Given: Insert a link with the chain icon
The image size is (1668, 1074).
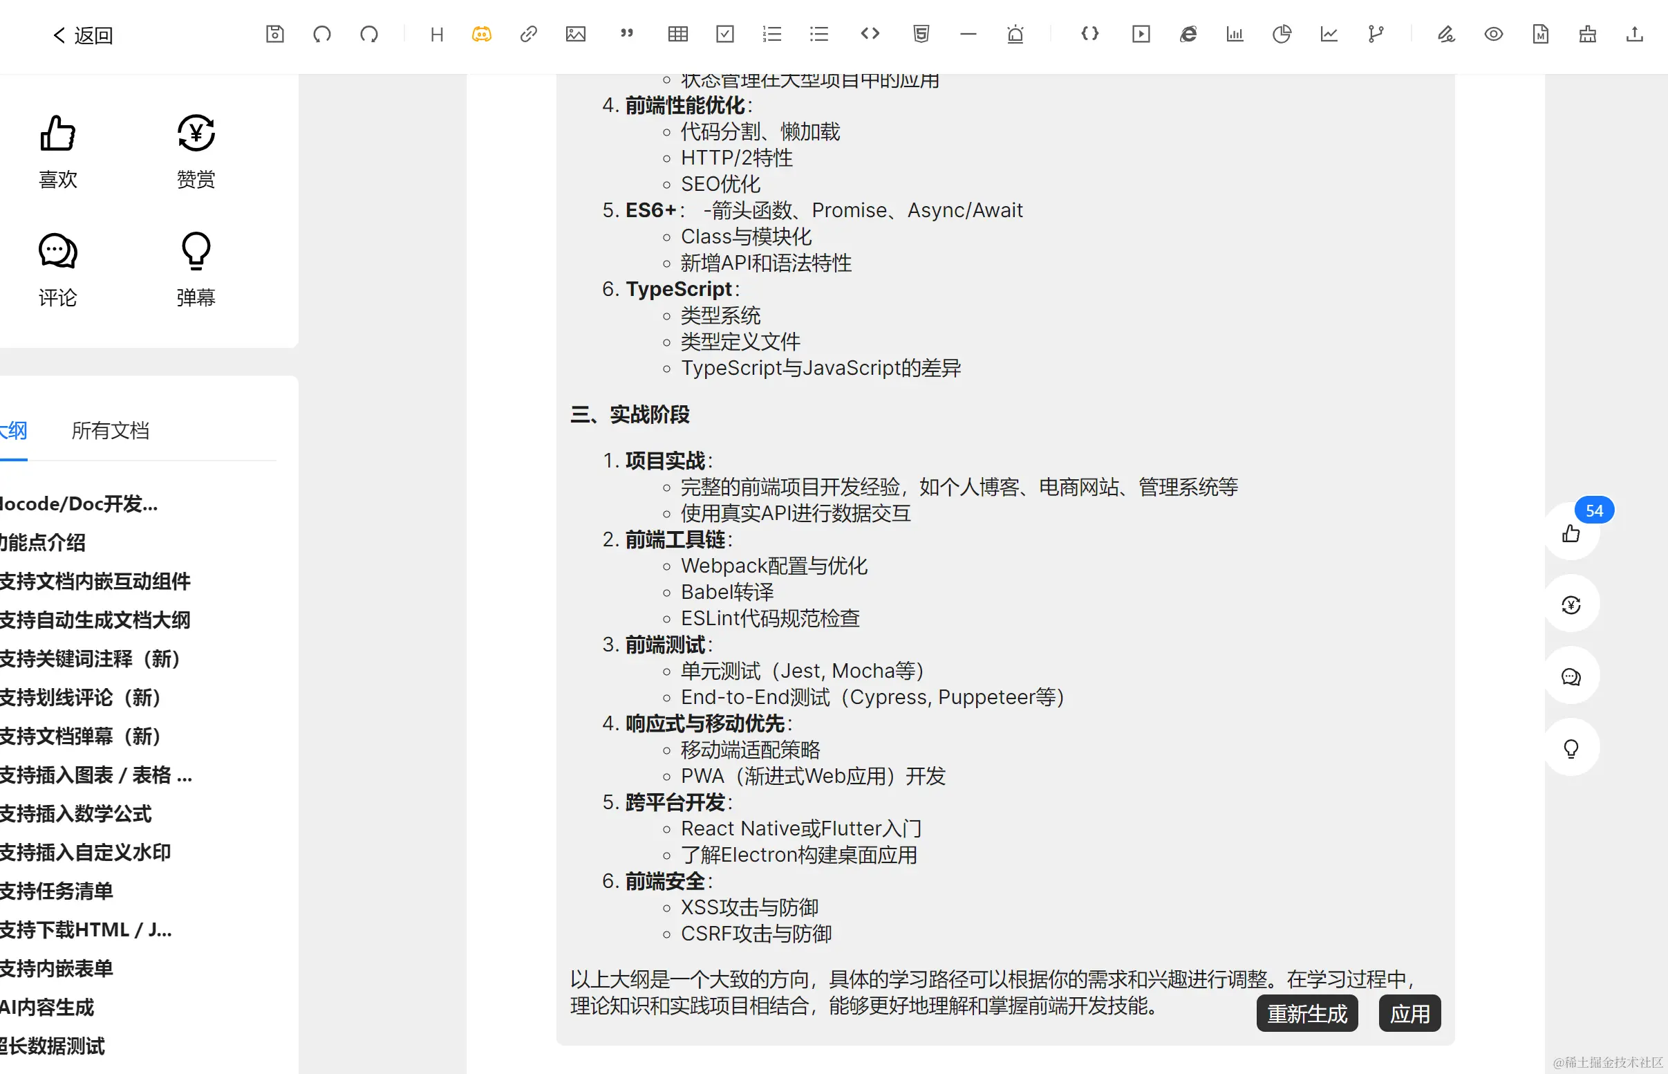Looking at the screenshot, I should coord(528,33).
